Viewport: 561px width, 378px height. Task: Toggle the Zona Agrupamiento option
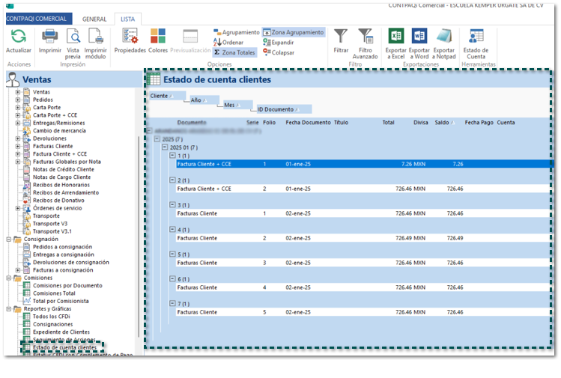point(293,33)
